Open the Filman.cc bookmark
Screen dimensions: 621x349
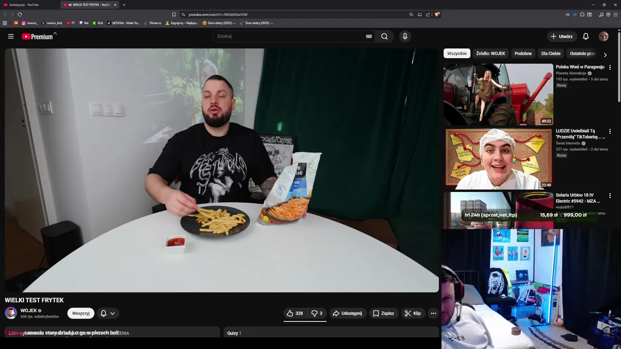(x=153, y=23)
